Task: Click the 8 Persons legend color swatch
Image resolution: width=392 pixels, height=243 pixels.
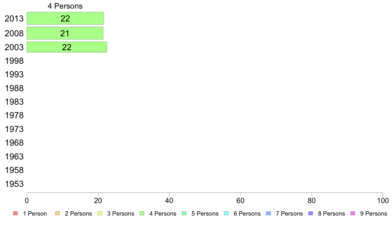Action: pyautogui.click(x=310, y=214)
